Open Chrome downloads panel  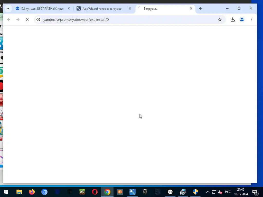[x=233, y=19]
